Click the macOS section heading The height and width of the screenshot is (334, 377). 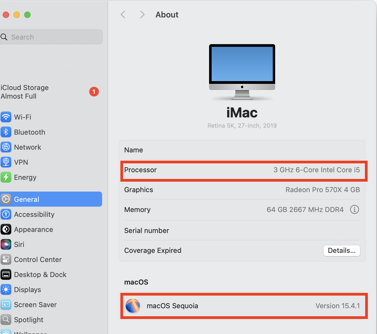(136, 282)
